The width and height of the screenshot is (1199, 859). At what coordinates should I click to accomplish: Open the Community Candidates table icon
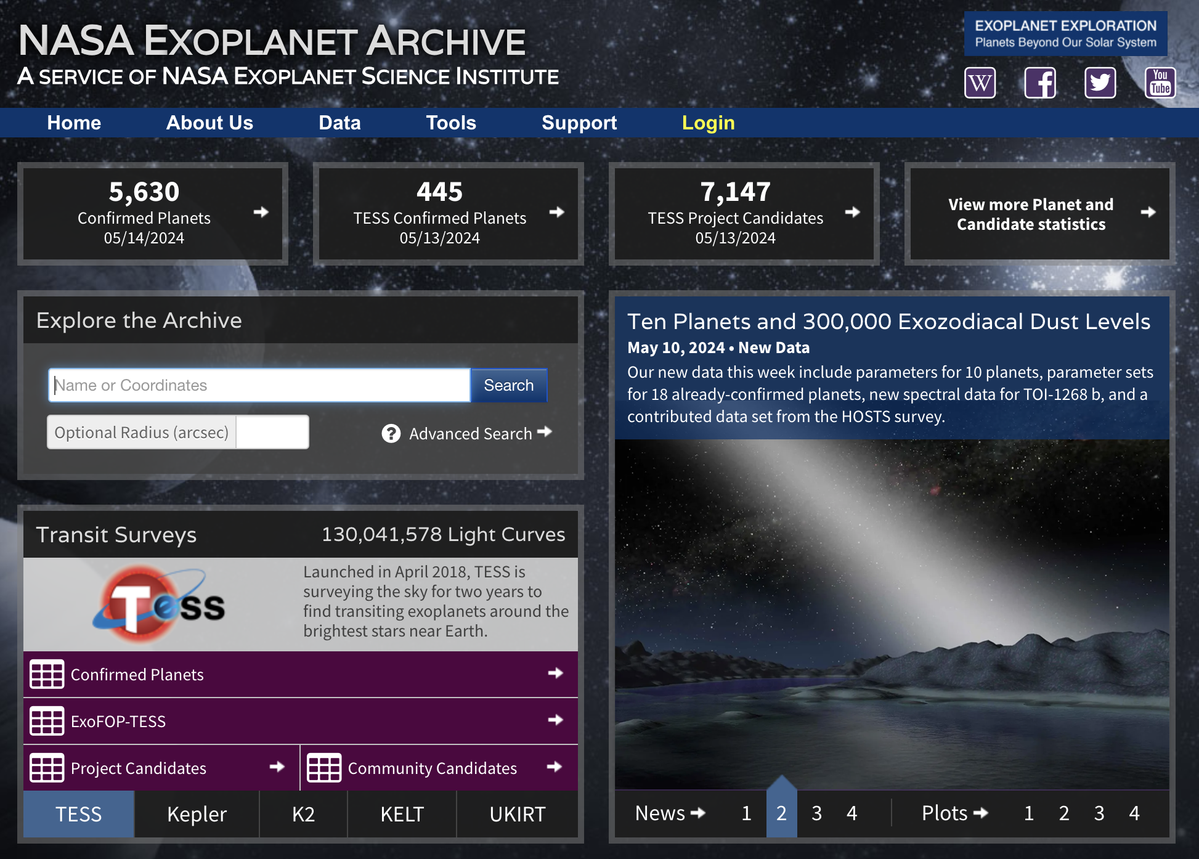pos(325,768)
